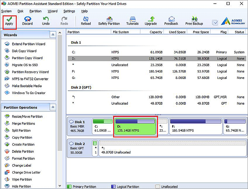Open the Settings menu
Viewport: 248px width, 189px height.
pos(69,11)
